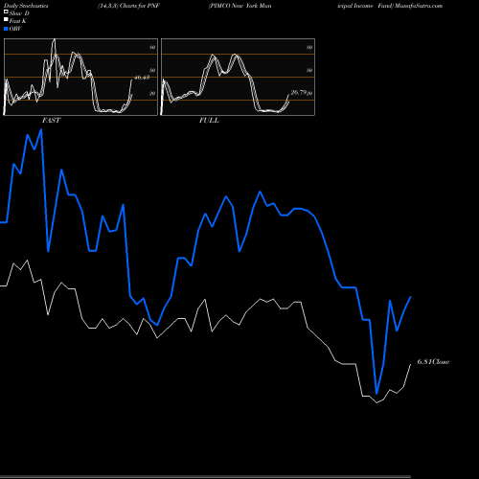Click '(14,3,3) Charts for PNF' text
This screenshot has height=479, width=479.
128,6
